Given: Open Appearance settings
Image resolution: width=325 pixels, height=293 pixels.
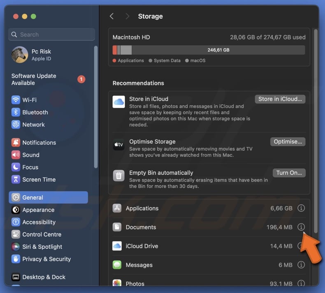Looking at the screenshot, I should [48, 210].
